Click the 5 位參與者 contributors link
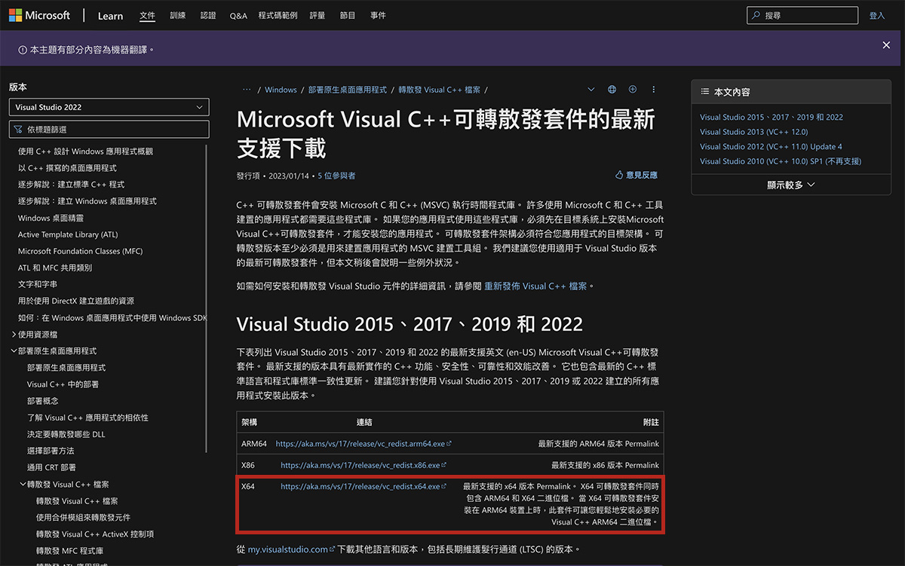The height and width of the screenshot is (566, 905). click(x=336, y=176)
